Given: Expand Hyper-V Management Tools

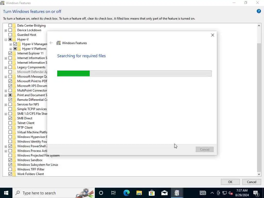Looking at the screenshot, I should point(11,44).
